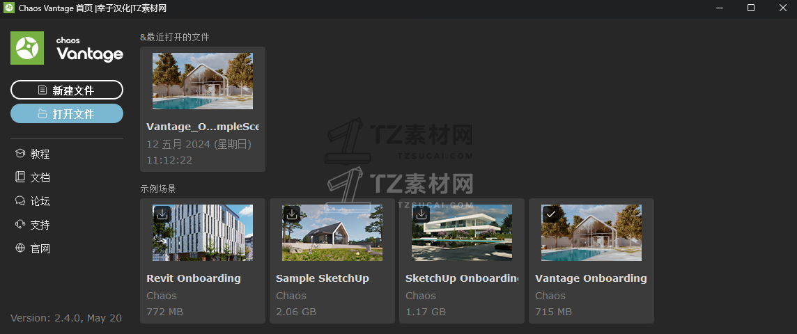Screen dimensions: 797x334
Task: Open the 论坛 forum link
Action: [x=40, y=201]
